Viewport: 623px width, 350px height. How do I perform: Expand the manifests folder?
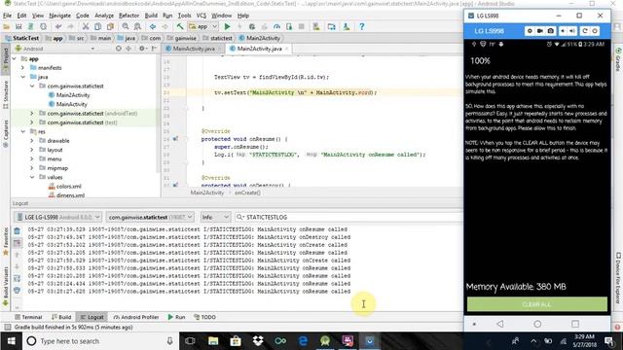tap(23, 68)
